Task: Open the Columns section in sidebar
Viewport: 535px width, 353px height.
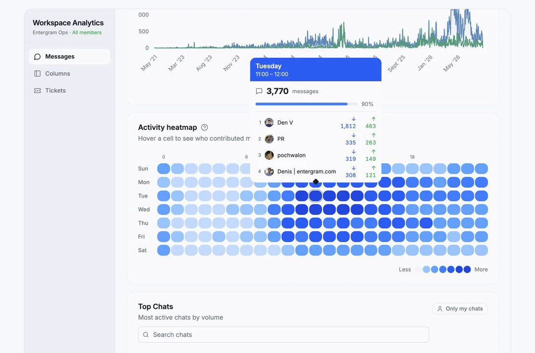Action: pos(69,74)
